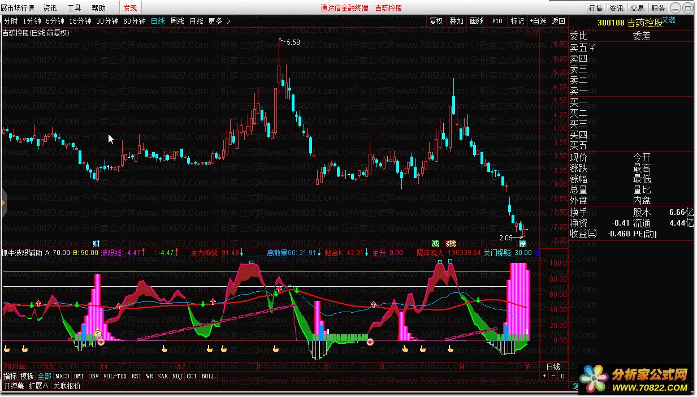Click the 交易 trading button
The width and height of the screenshot is (697, 397).
click(x=637, y=8)
